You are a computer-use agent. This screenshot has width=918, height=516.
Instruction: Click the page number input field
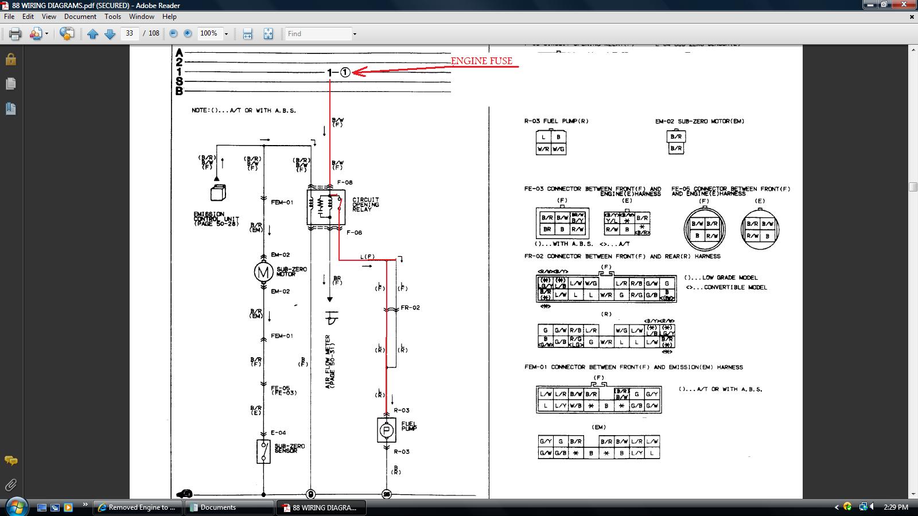pos(130,34)
